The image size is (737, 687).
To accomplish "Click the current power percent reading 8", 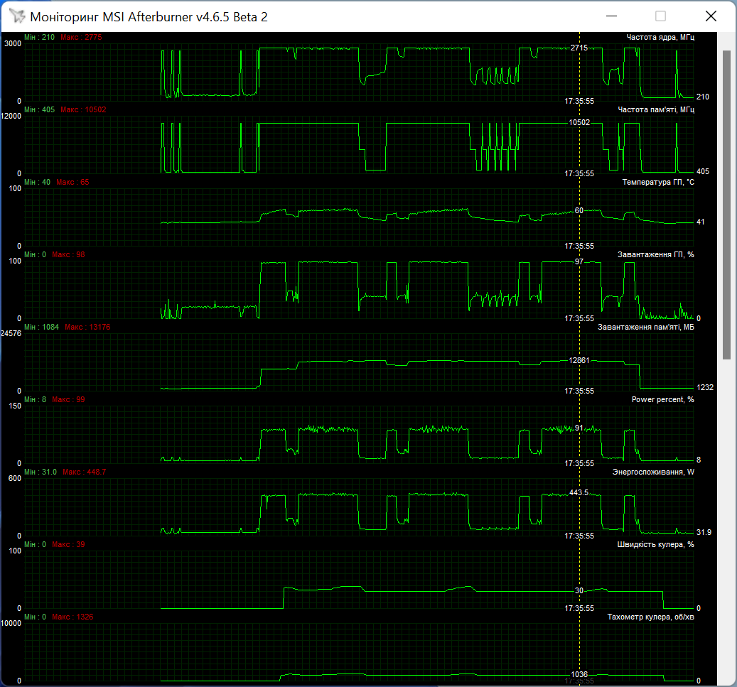I will [699, 459].
